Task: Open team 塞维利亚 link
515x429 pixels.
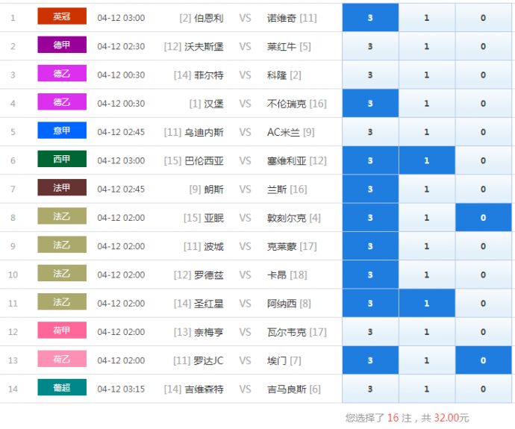Action: (x=287, y=160)
